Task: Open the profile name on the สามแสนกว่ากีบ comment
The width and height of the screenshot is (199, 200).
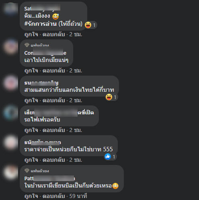Action: coord(41,83)
